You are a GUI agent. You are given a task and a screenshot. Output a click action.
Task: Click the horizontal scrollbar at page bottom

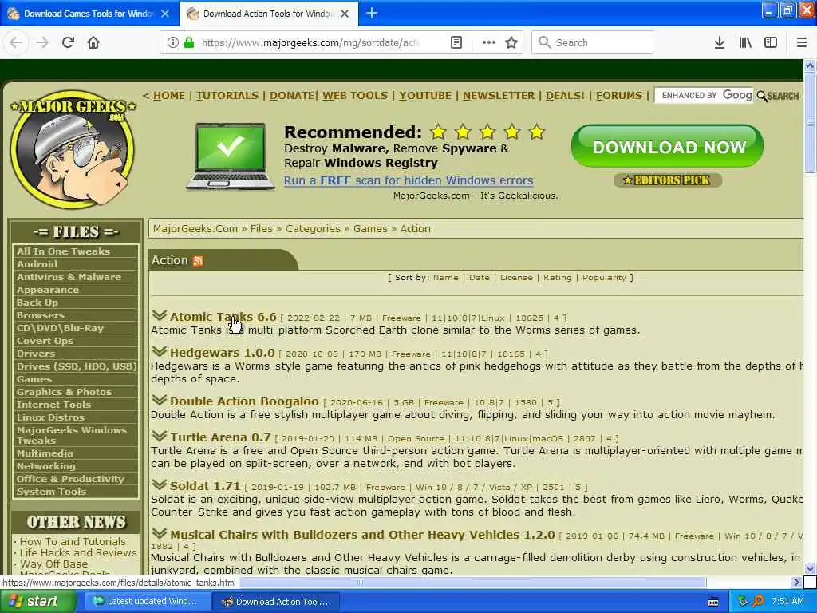click(x=472, y=582)
